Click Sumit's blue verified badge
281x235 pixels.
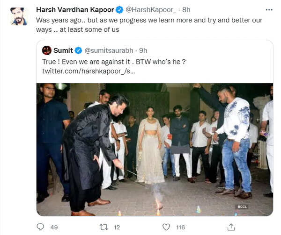[78, 50]
